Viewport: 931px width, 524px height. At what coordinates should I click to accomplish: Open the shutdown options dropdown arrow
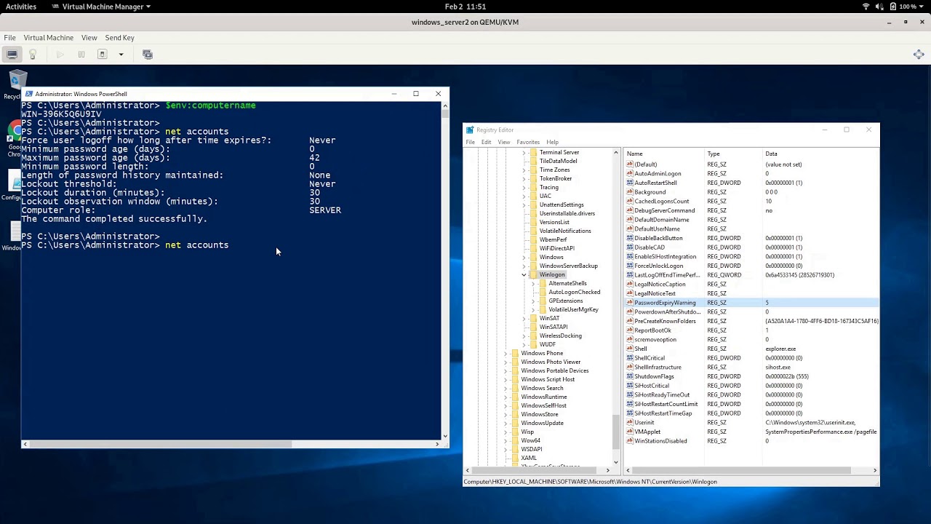121,55
